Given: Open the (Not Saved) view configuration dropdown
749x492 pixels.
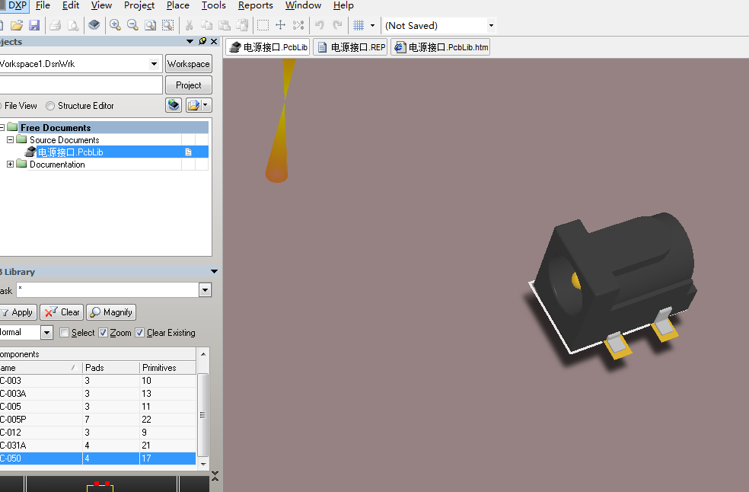Looking at the screenshot, I should click(490, 25).
